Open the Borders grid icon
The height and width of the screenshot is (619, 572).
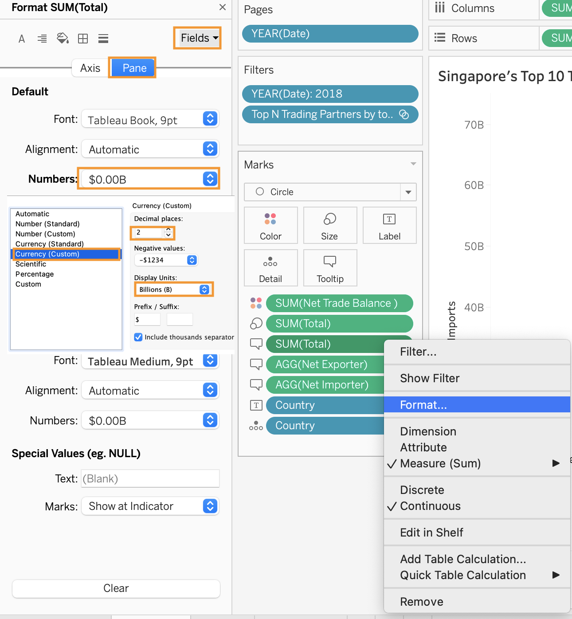pos(83,39)
